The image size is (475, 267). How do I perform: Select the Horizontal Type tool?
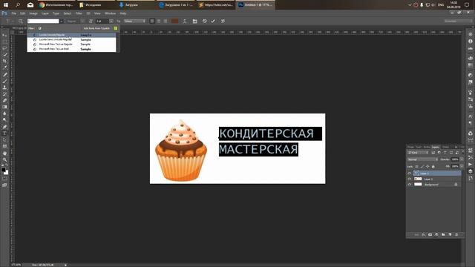click(x=4, y=133)
